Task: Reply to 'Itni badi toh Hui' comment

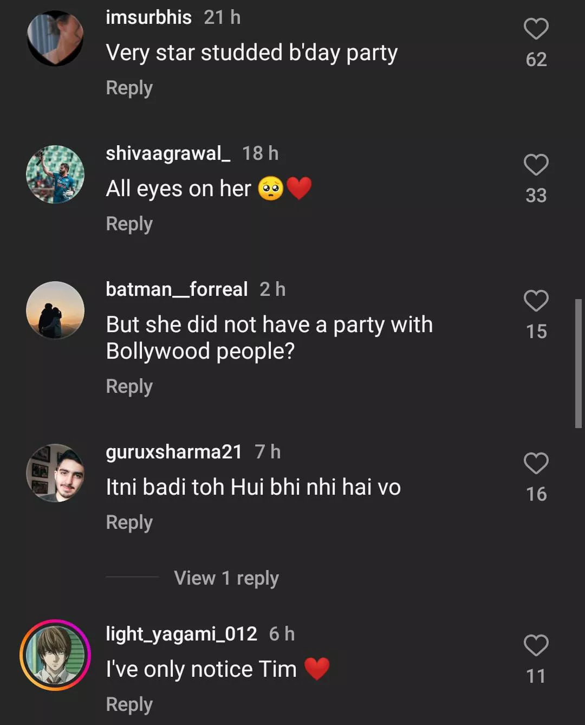Action: coord(129,522)
